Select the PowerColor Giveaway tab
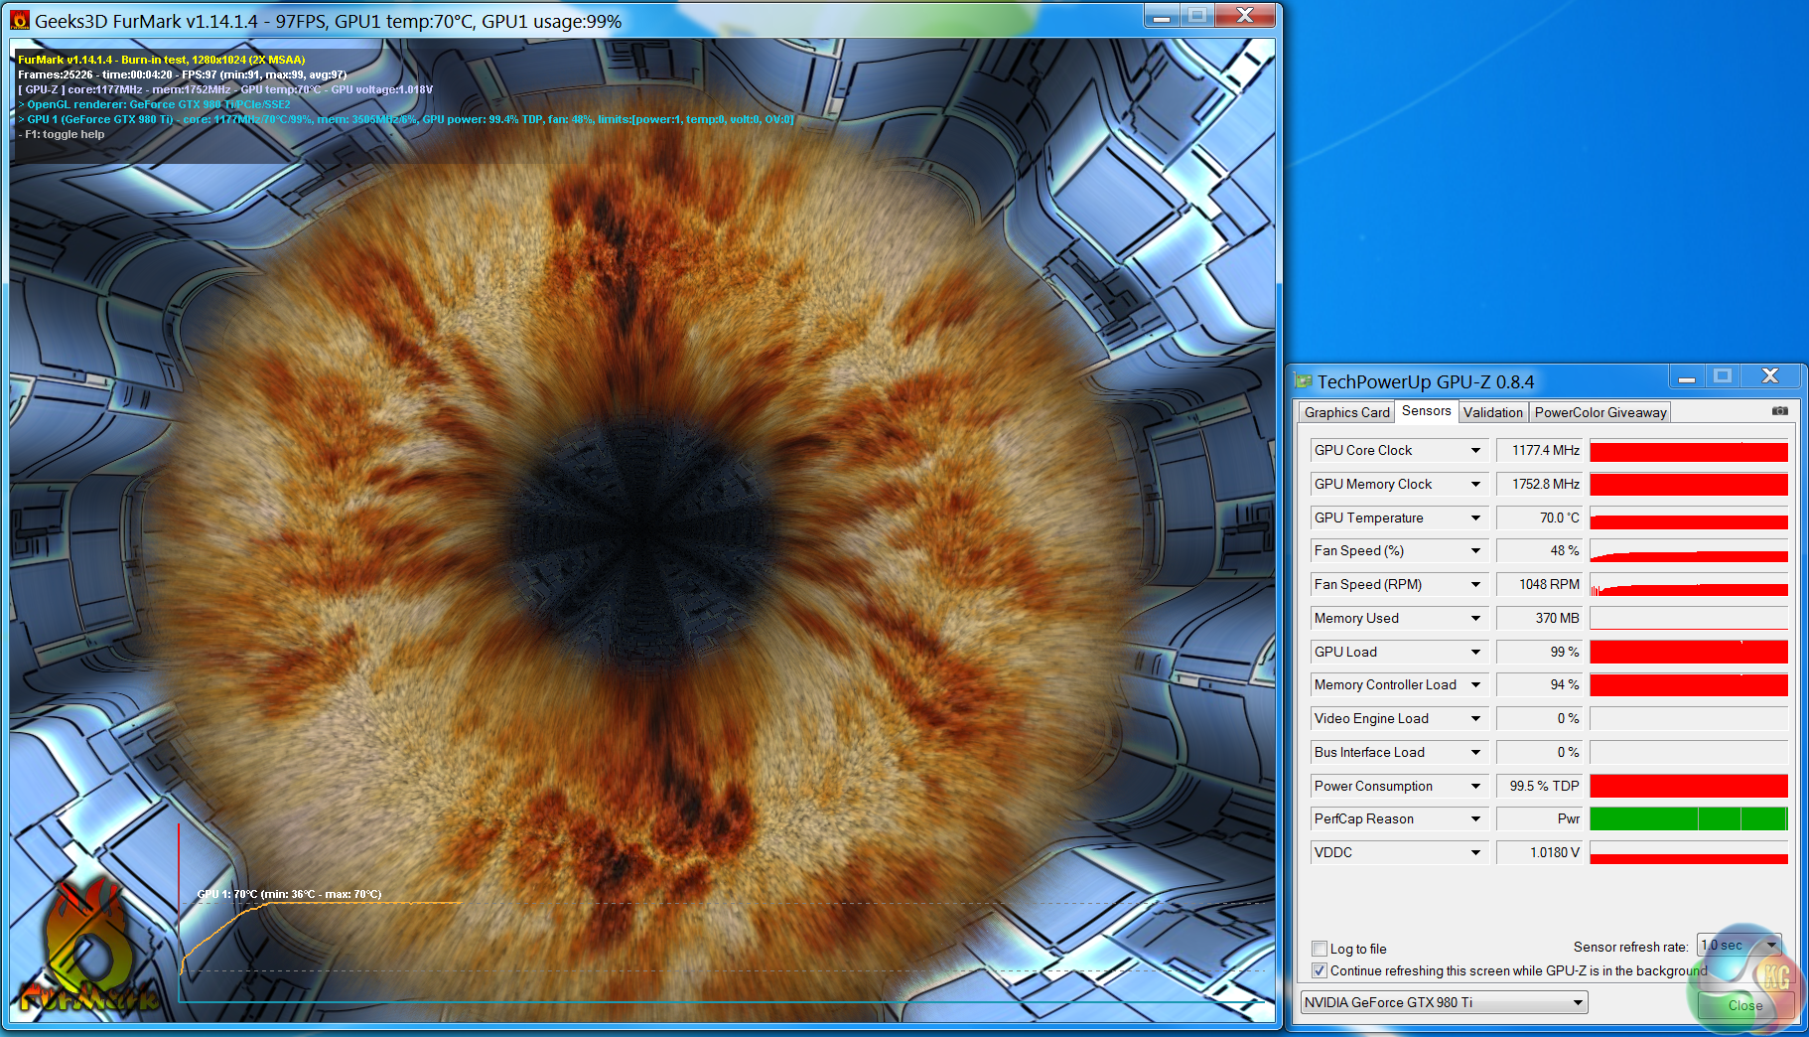Image resolution: width=1809 pixels, height=1037 pixels. tap(1600, 412)
